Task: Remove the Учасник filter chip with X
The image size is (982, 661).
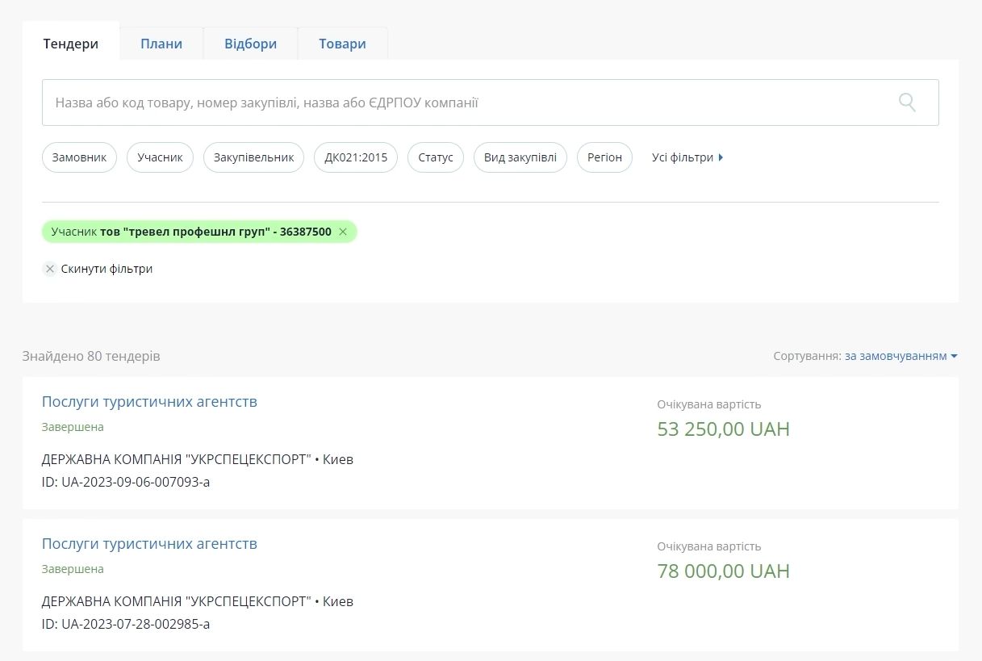Action: pyautogui.click(x=343, y=232)
